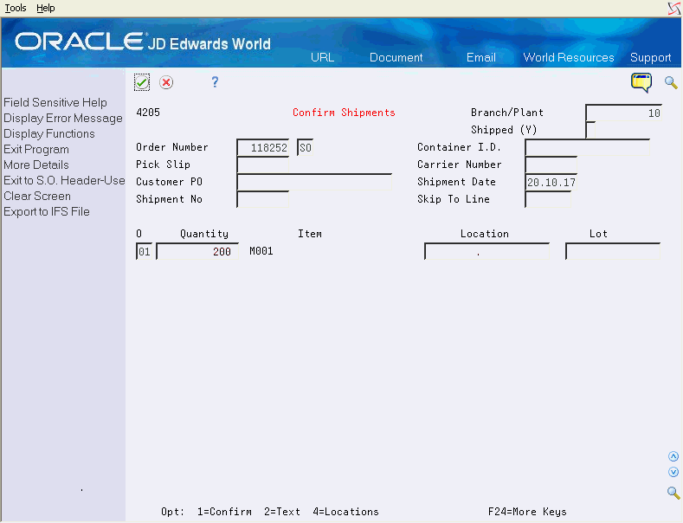683x523 pixels.
Task: Click the item value M001
Action: (261, 251)
